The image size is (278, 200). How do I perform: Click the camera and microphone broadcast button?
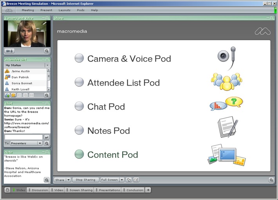9,51
